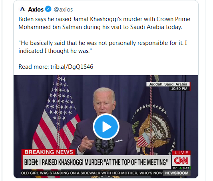Open the trib.al/DgQ1S46 link
213x181 pixels.
[72, 67]
